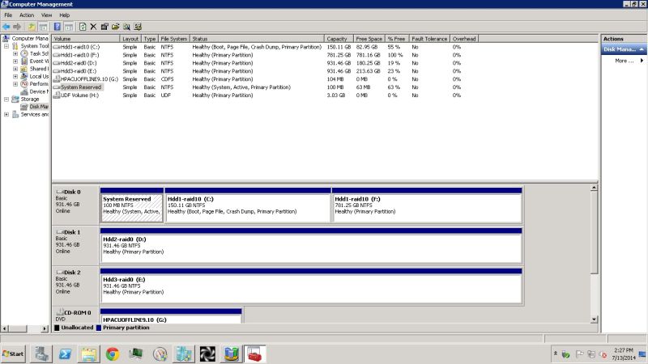648x364 pixels.
Task: Click the Start button
Action: pyautogui.click(x=13, y=354)
